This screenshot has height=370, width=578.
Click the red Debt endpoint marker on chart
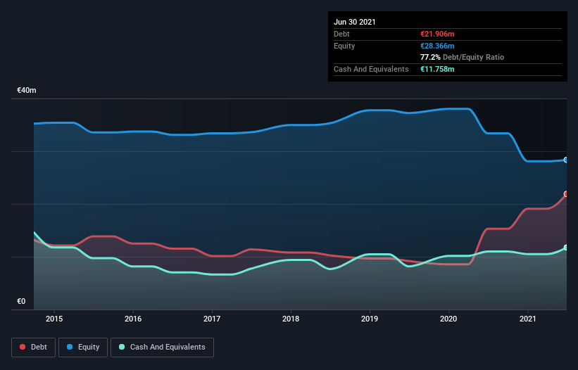click(x=565, y=194)
